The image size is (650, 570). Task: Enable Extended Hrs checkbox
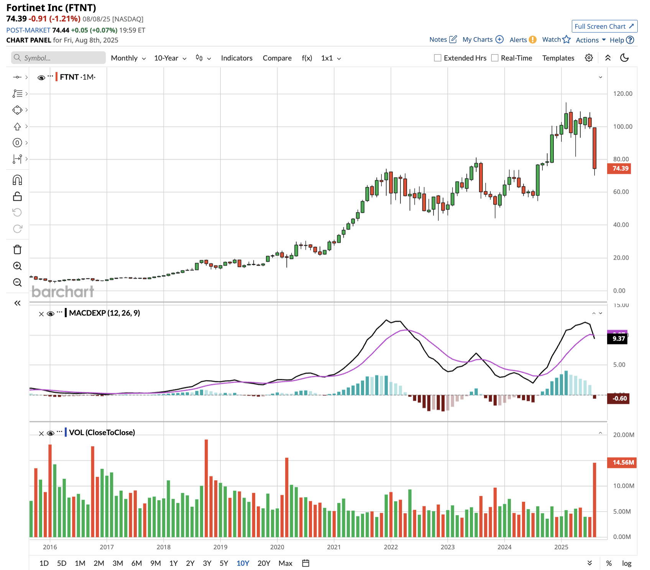(438, 58)
